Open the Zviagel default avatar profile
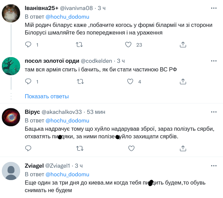223x198 pixels. [x=11, y=171]
